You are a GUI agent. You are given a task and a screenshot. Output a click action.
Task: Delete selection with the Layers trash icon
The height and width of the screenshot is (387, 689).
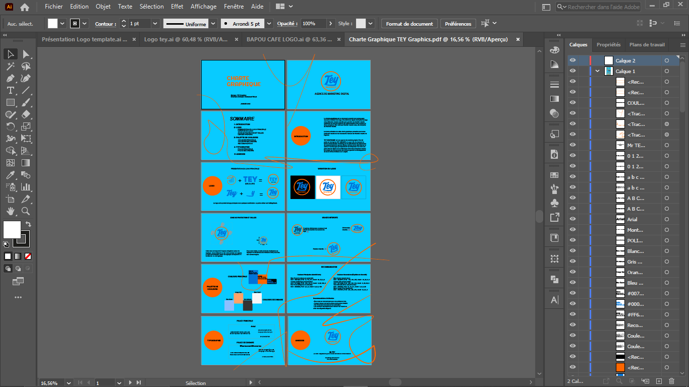point(671,381)
